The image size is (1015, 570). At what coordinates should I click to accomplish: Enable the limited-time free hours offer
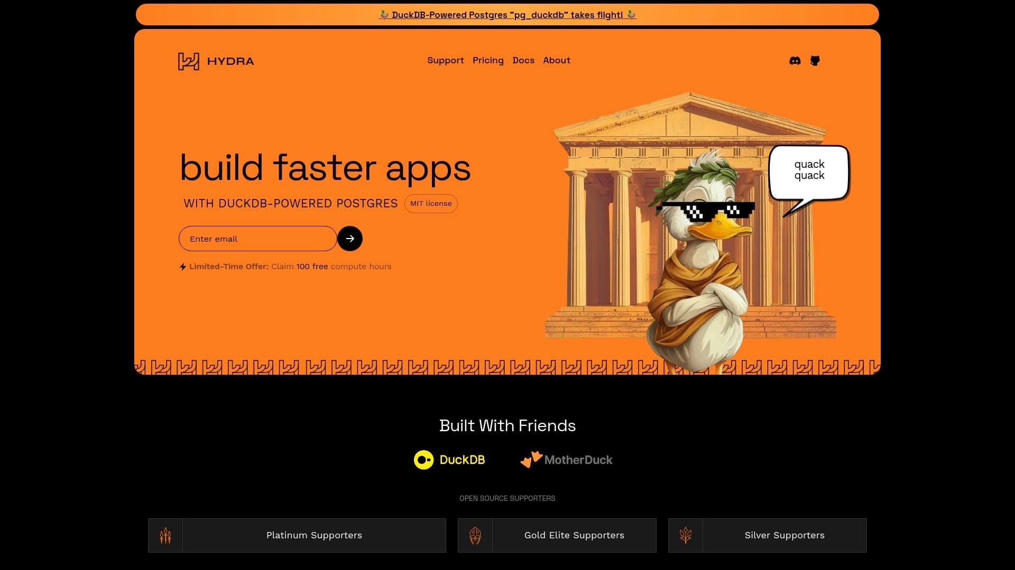pyautogui.click(x=284, y=266)
